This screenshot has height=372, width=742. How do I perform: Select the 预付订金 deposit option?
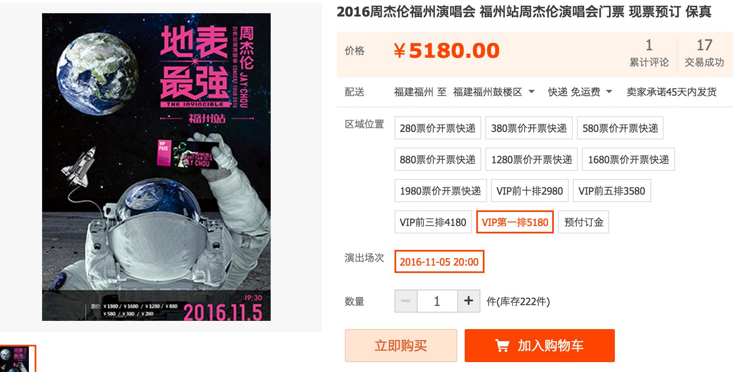coord(584,222)
